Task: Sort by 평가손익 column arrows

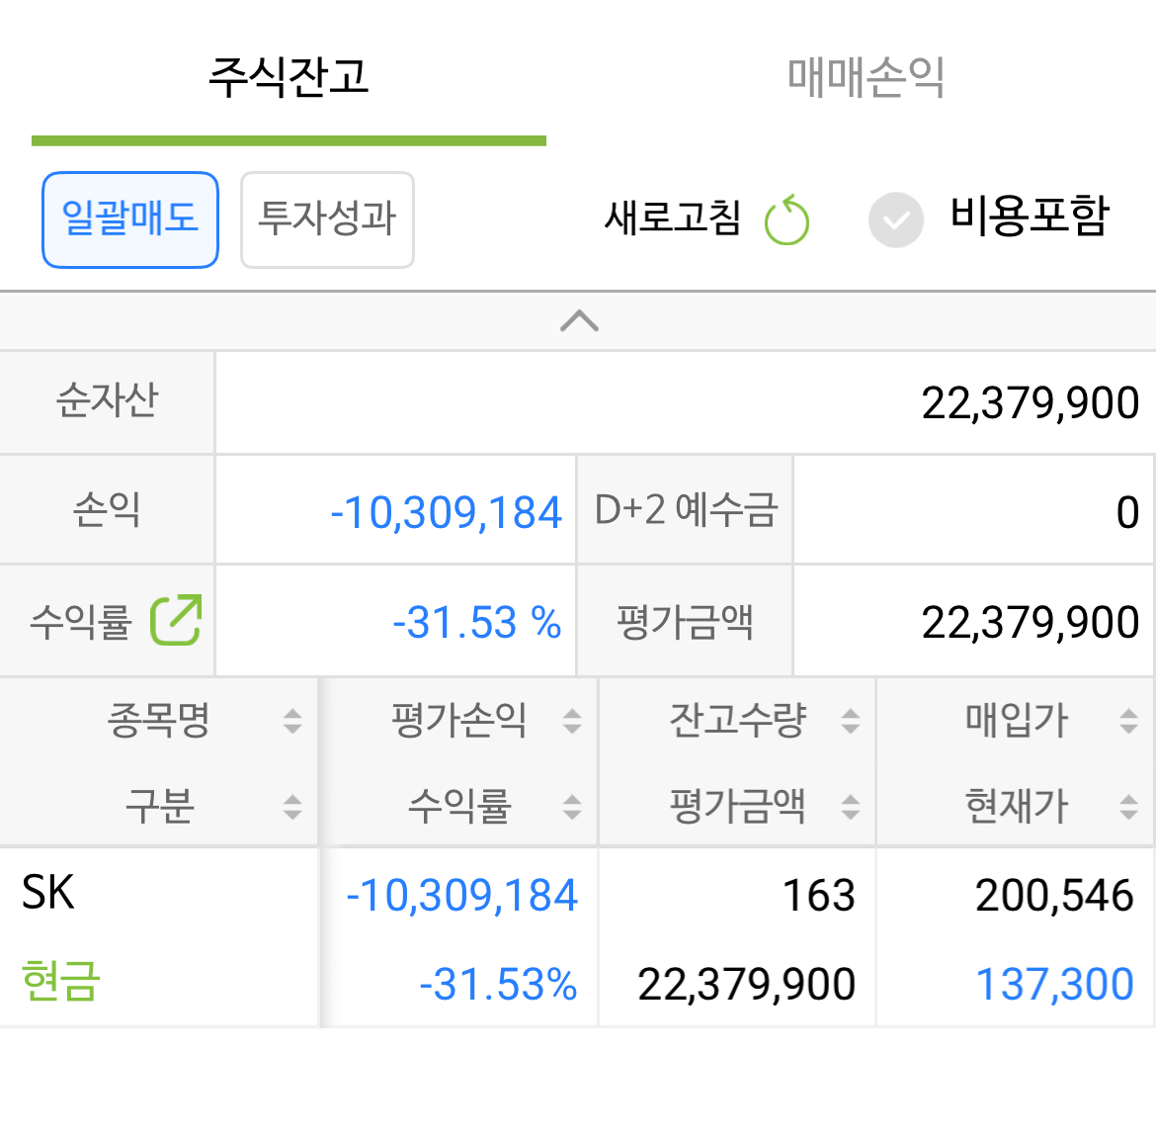Action: tap(571, 721)
